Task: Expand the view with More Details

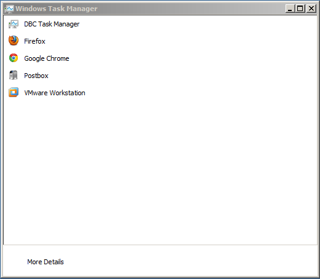Action: coord(46,262)
